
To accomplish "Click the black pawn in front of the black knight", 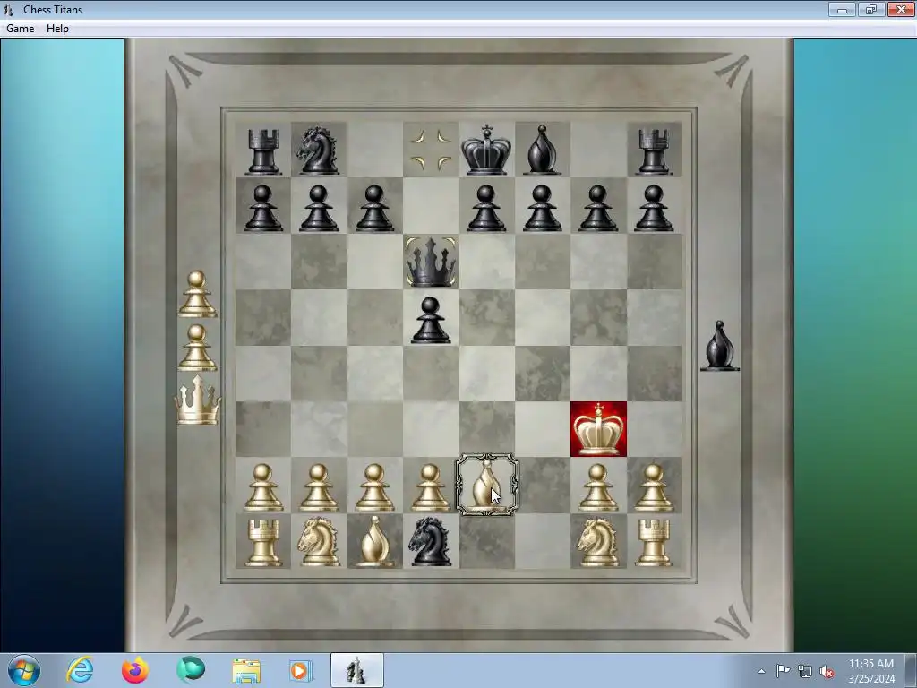I will pyautogui.click(x=319, y=208).
